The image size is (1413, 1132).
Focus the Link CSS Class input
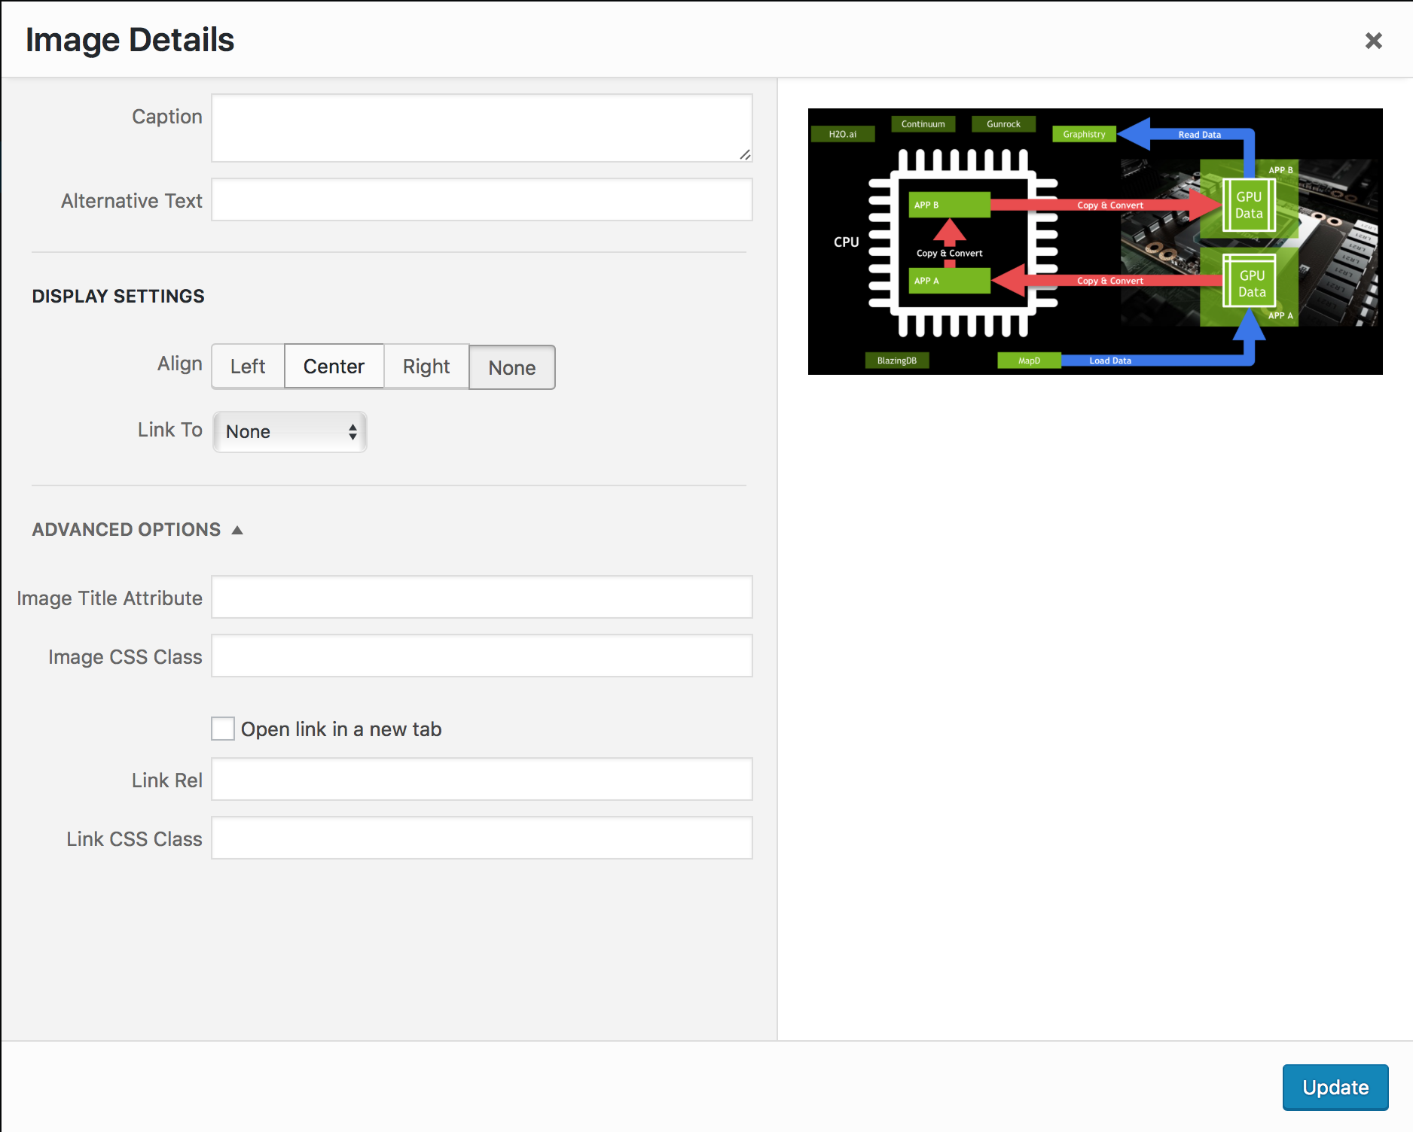[481, 838]
